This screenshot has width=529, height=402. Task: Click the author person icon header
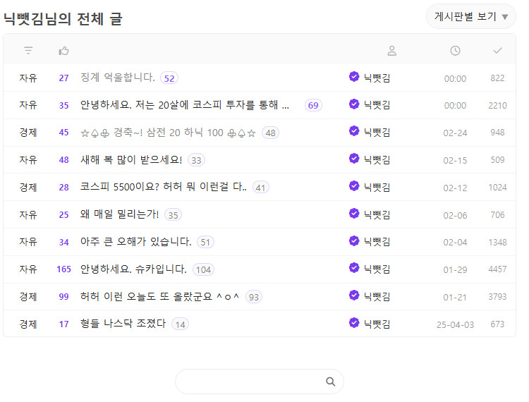click(x=391, y=51)
